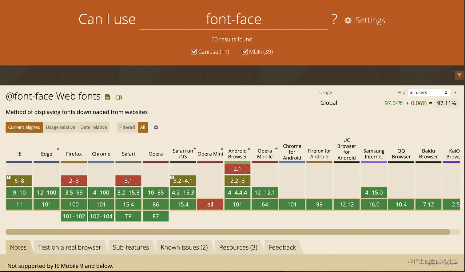Screen dimensions: 465x272
Task: Click the Settings link
Action: [x=370, y=20]
